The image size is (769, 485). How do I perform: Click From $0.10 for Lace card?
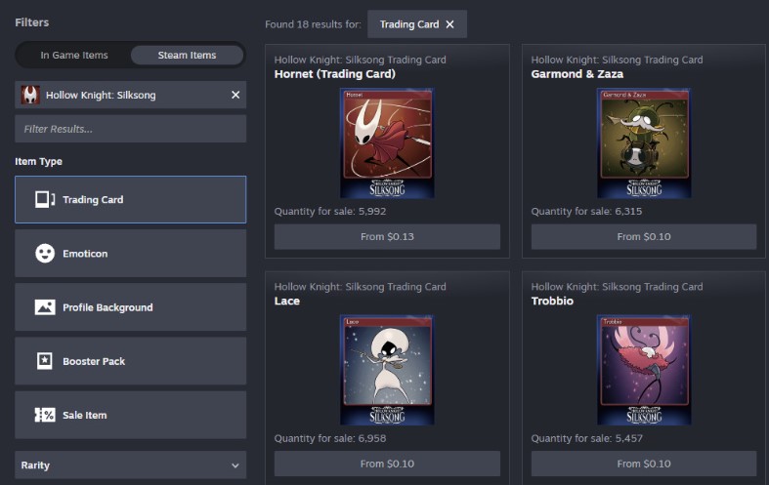coord(387,464)
